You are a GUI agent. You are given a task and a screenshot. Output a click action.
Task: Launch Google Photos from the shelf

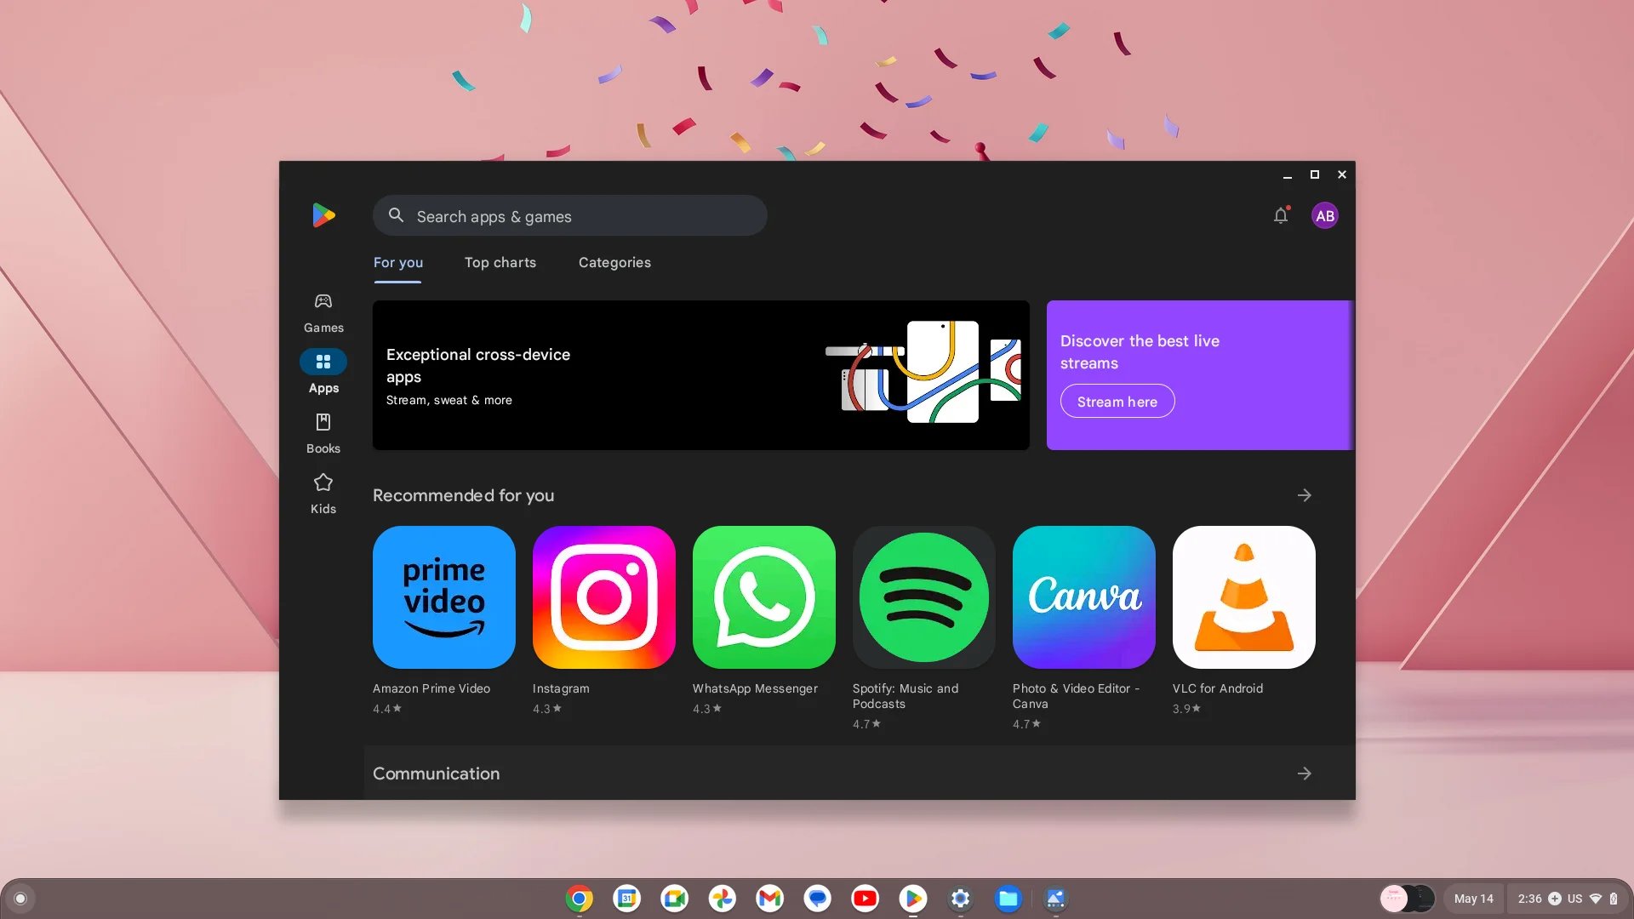tap(723, 899)
